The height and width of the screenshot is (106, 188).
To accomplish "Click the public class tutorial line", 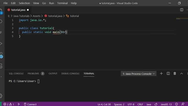I will pyautogui.click(x=36, y=28).
